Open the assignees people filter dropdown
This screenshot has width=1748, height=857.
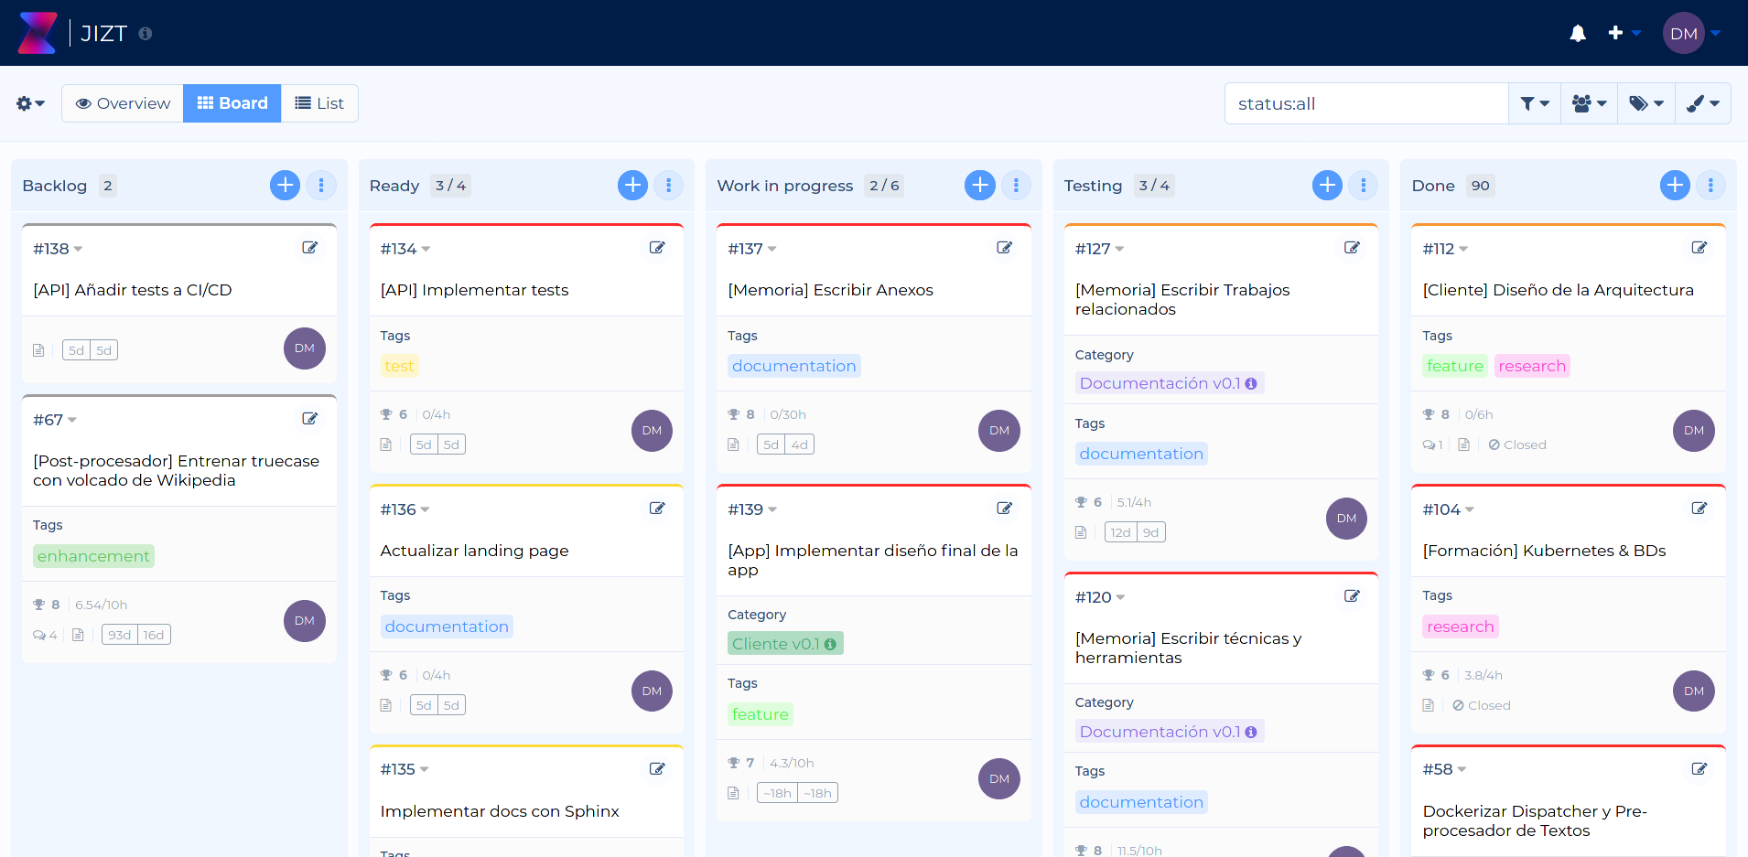tap(1589, 103)
